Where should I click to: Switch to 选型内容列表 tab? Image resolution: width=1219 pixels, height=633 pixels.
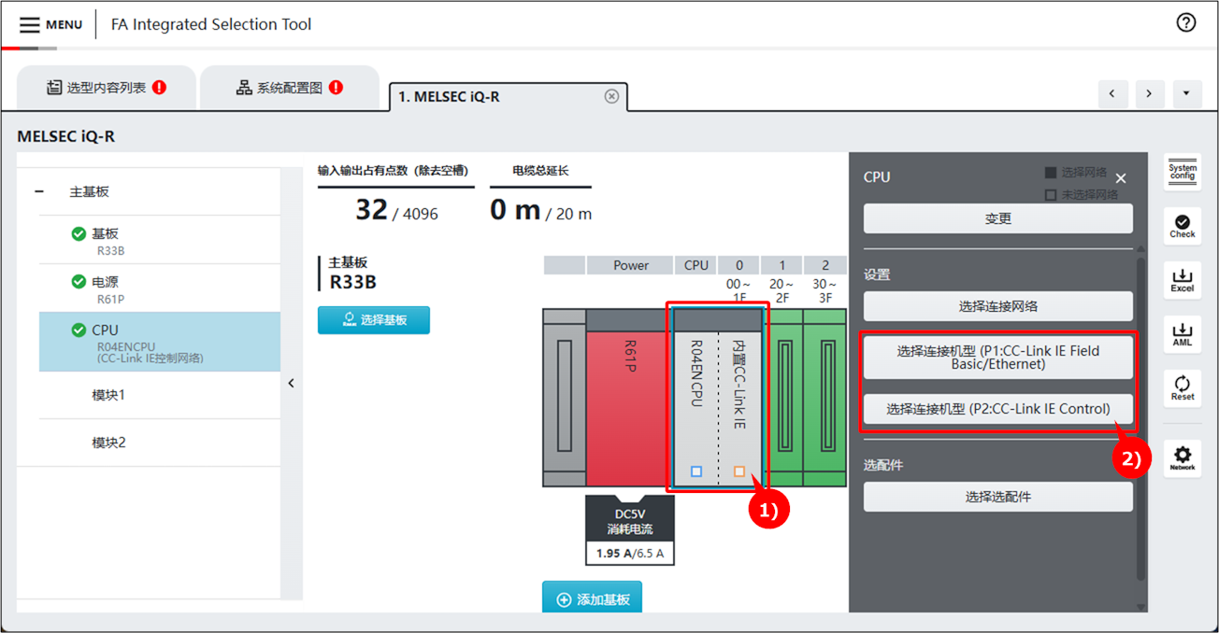[106, 88]
